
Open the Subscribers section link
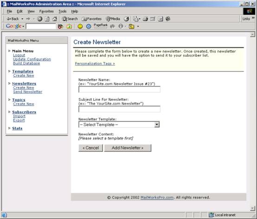[24, 112]
